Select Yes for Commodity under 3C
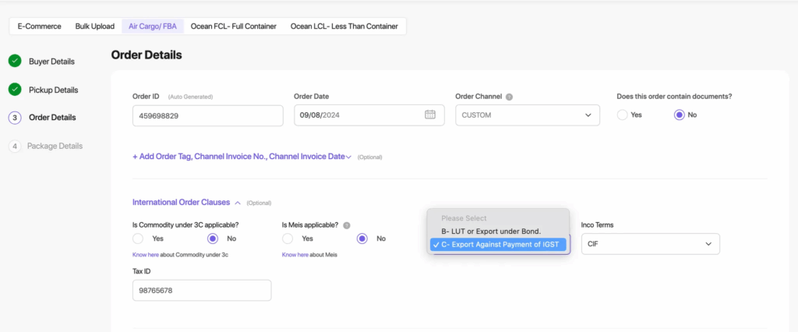 pos(139,238)
